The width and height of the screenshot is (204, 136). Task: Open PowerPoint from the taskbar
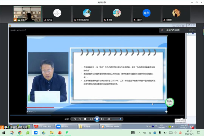pos(60,133)
